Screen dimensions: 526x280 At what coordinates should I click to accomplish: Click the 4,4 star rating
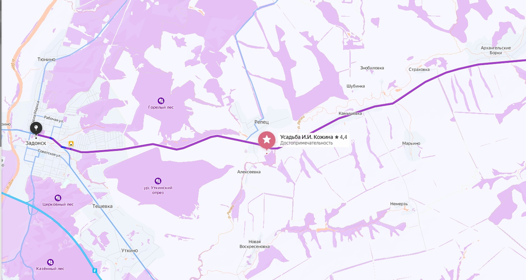[341, 137]
